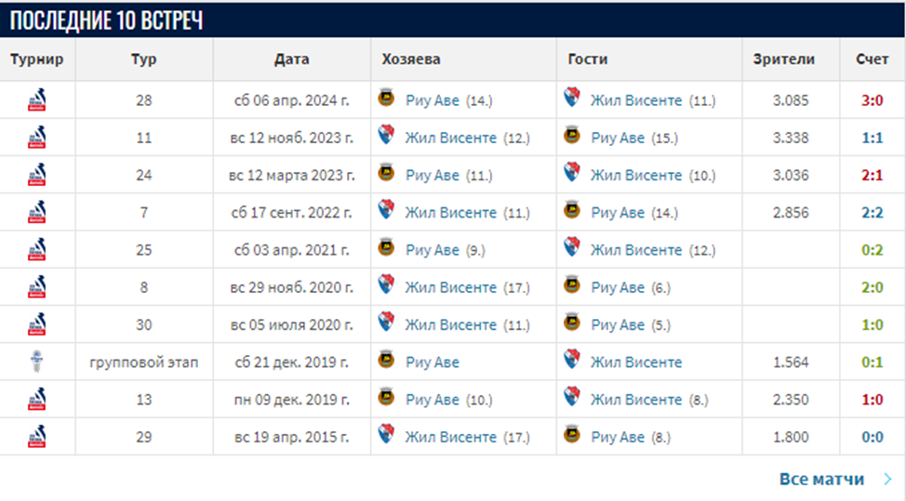Image resolution: width=906 pixels, height=501 pixels.
Task: Open the Все матчи link
Action: point(821,480)
